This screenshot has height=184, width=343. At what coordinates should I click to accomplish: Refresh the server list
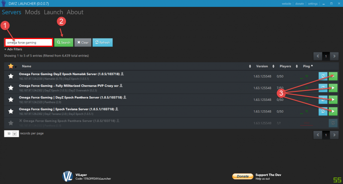tap(102, 42)
